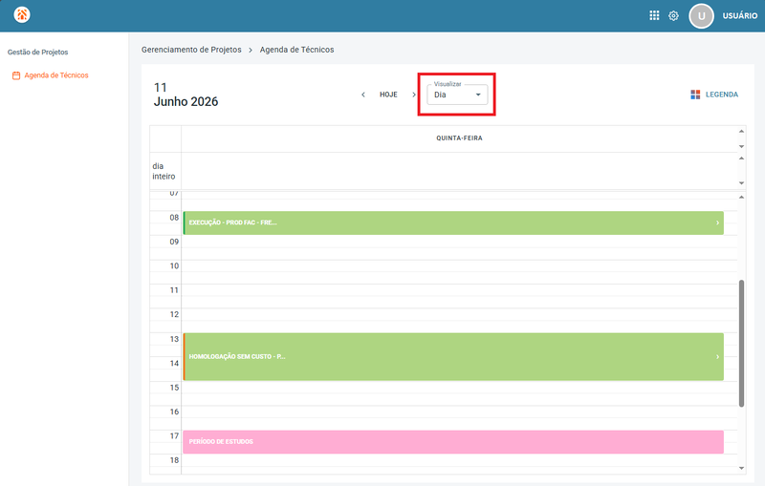Click breadcrumb separator chevron
765x486 pixels.
(251, 51)
